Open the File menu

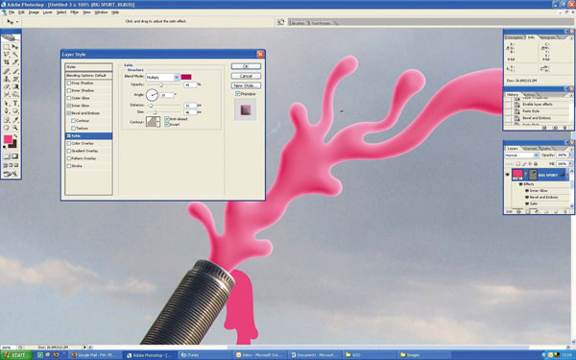(x=12, y=12)
